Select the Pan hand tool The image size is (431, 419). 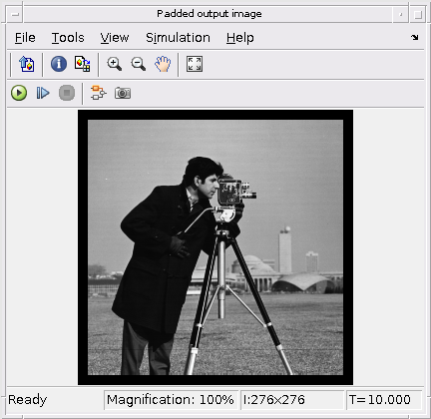point(163,64)
